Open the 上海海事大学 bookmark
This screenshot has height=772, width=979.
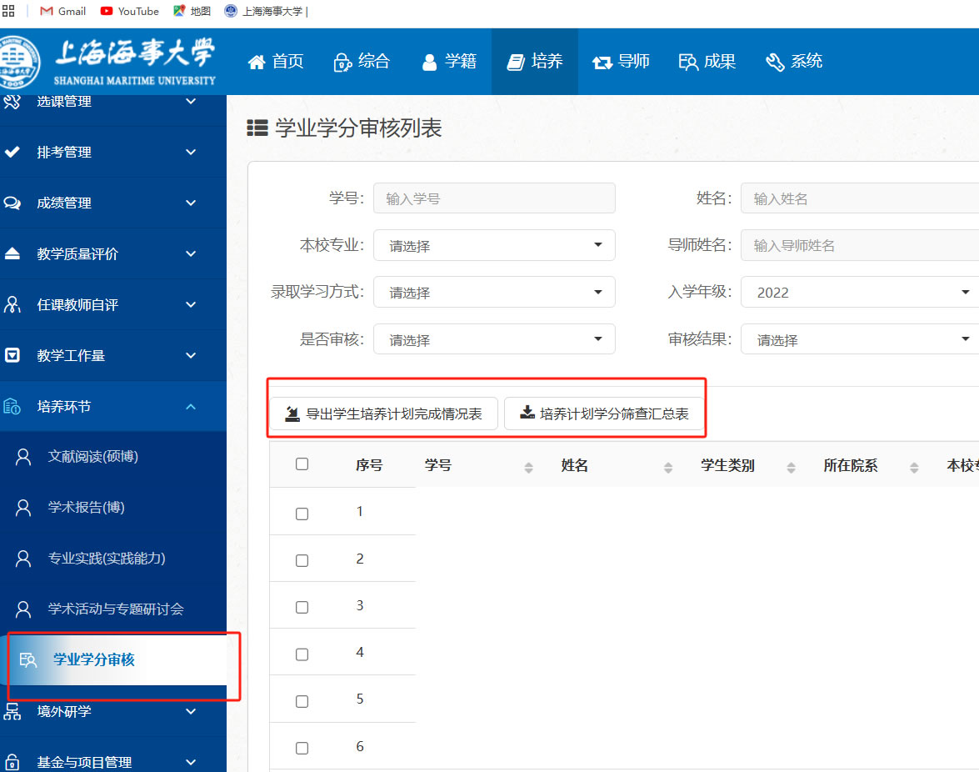click(x=267, y=11)
